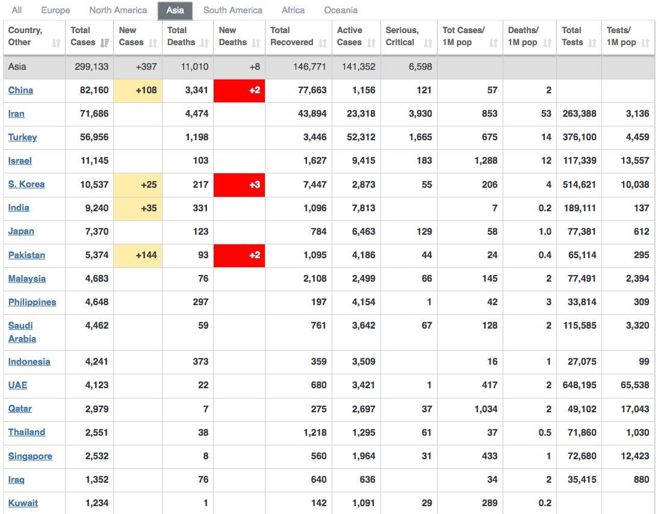Click sort arrows in Serious, Critical column
Image resolution: width=658 pixels, height=514 pixels.
point(428,43)
